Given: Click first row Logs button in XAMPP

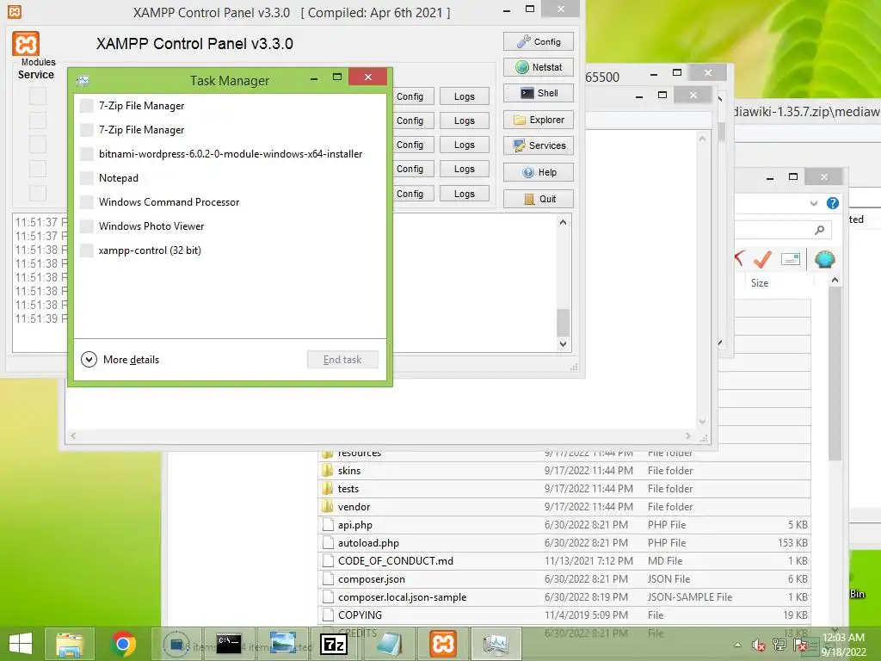Looking at the screenshot, I should (x=464, y=96).
